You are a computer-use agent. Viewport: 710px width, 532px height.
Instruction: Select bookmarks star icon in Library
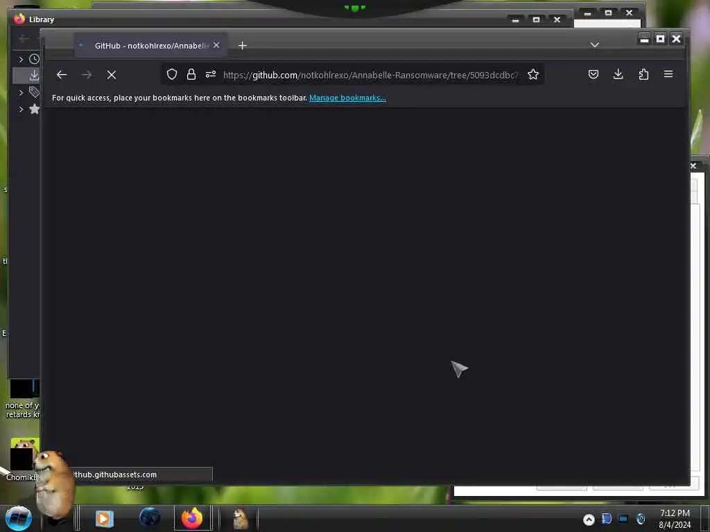[x=34, y=109]
